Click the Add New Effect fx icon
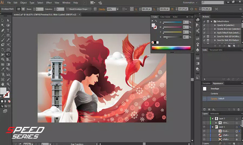243x145 pixels. 214,110
